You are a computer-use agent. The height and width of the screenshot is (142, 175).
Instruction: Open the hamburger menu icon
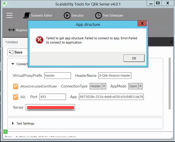[x=9, y=15]
